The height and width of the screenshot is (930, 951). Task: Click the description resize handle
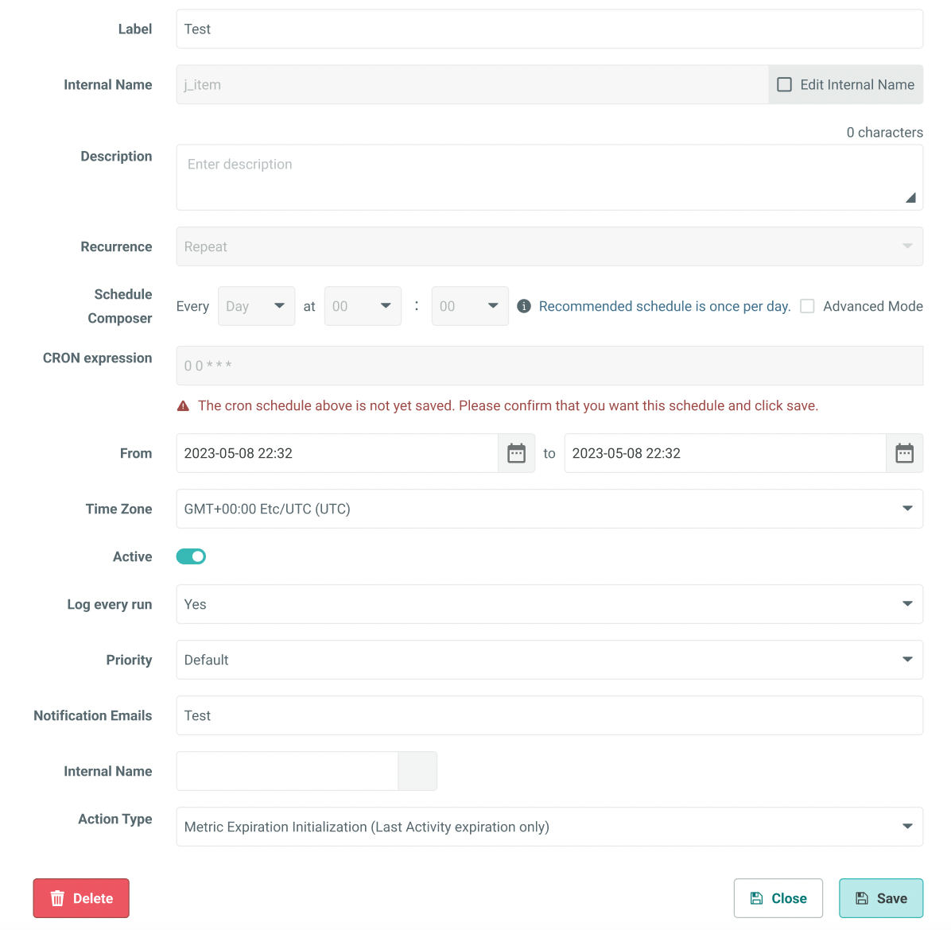[910, 198]
